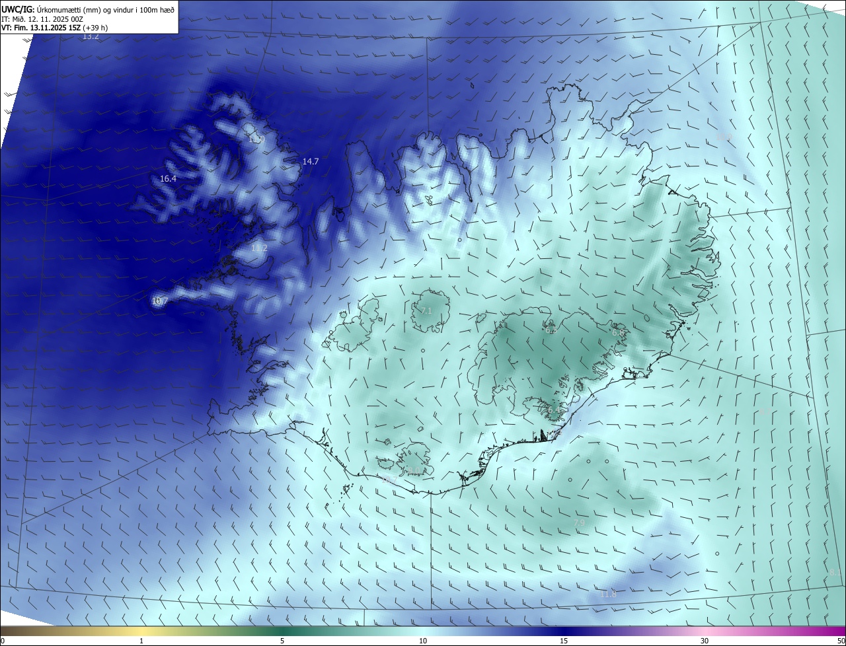Click the 8.0 value label near the south coast
Viewport: 846px width, 646px height.
pos(413,470)
